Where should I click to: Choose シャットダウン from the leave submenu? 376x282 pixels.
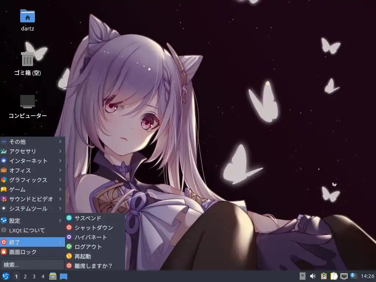click(x=95, y=228)
